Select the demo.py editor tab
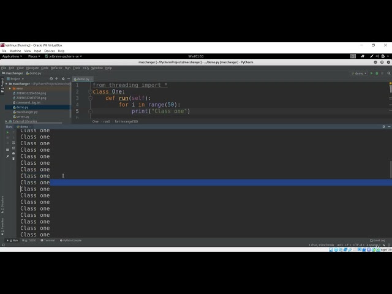 (81, 79)
